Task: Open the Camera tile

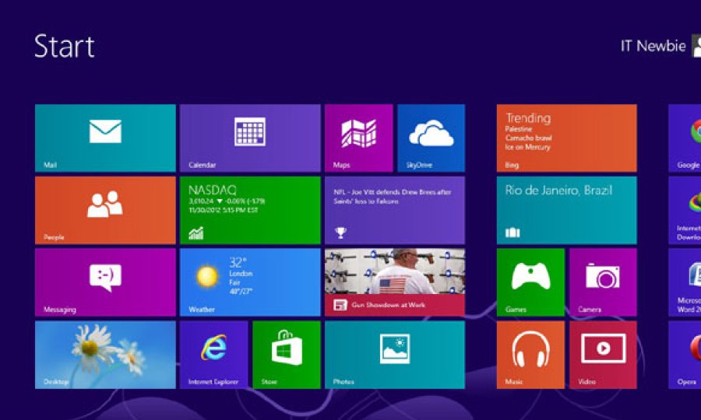Action: (x=603, y=282)
